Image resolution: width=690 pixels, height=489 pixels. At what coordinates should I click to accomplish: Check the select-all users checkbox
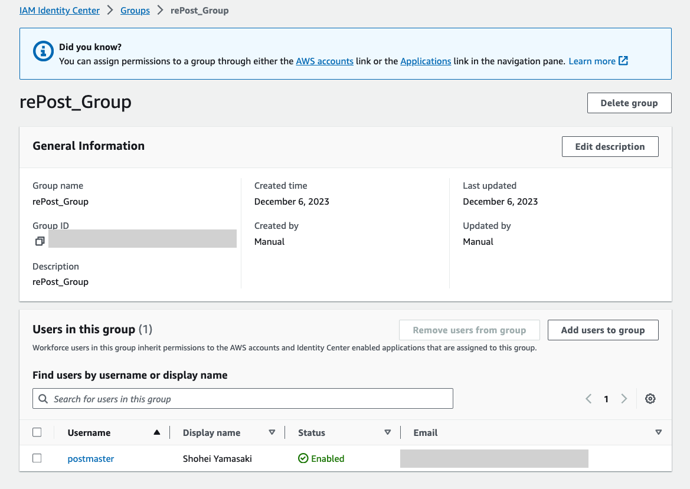[x=37, y=432]
